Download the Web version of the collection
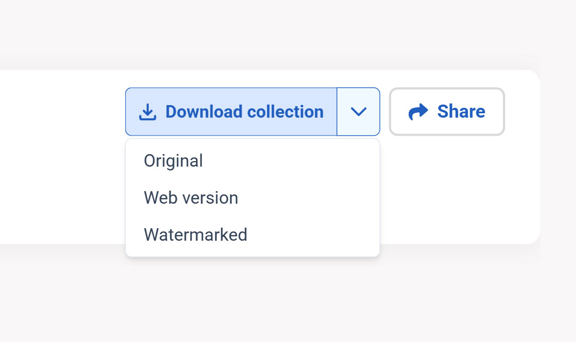Viewport: 576px width, 342px height. [253, 198]
